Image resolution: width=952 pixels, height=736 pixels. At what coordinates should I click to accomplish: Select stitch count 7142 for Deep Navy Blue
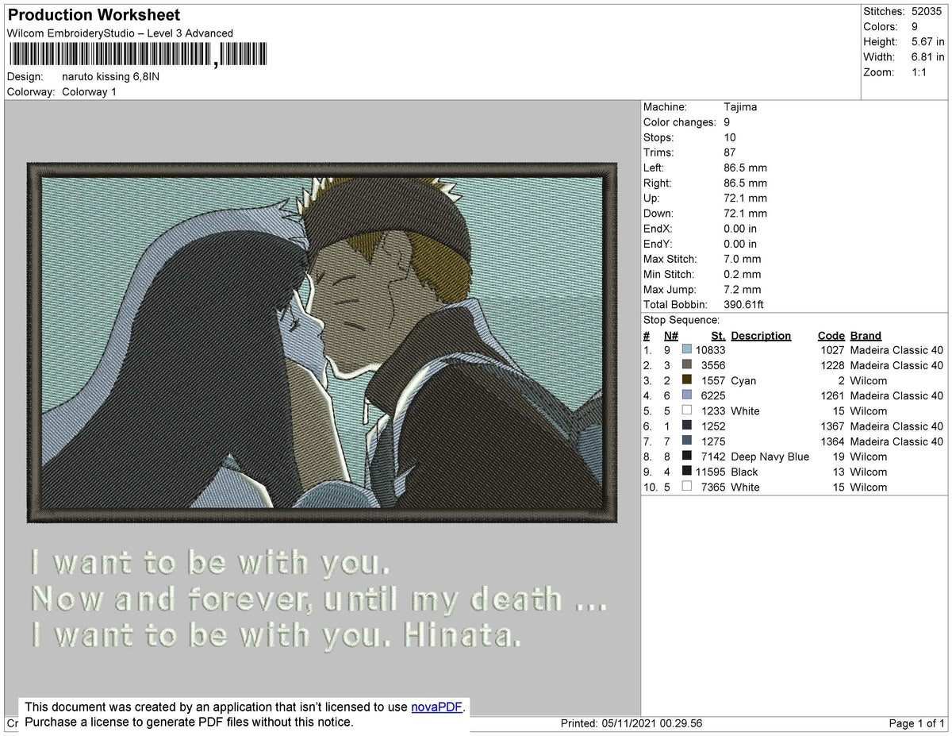[713, 457]
